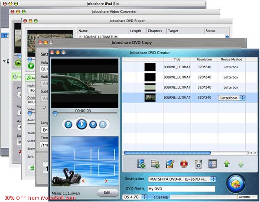The height and width of the screenshot is (202, 260).
Task: Click the Resize Method column header
Action: (x=232, y=60)
